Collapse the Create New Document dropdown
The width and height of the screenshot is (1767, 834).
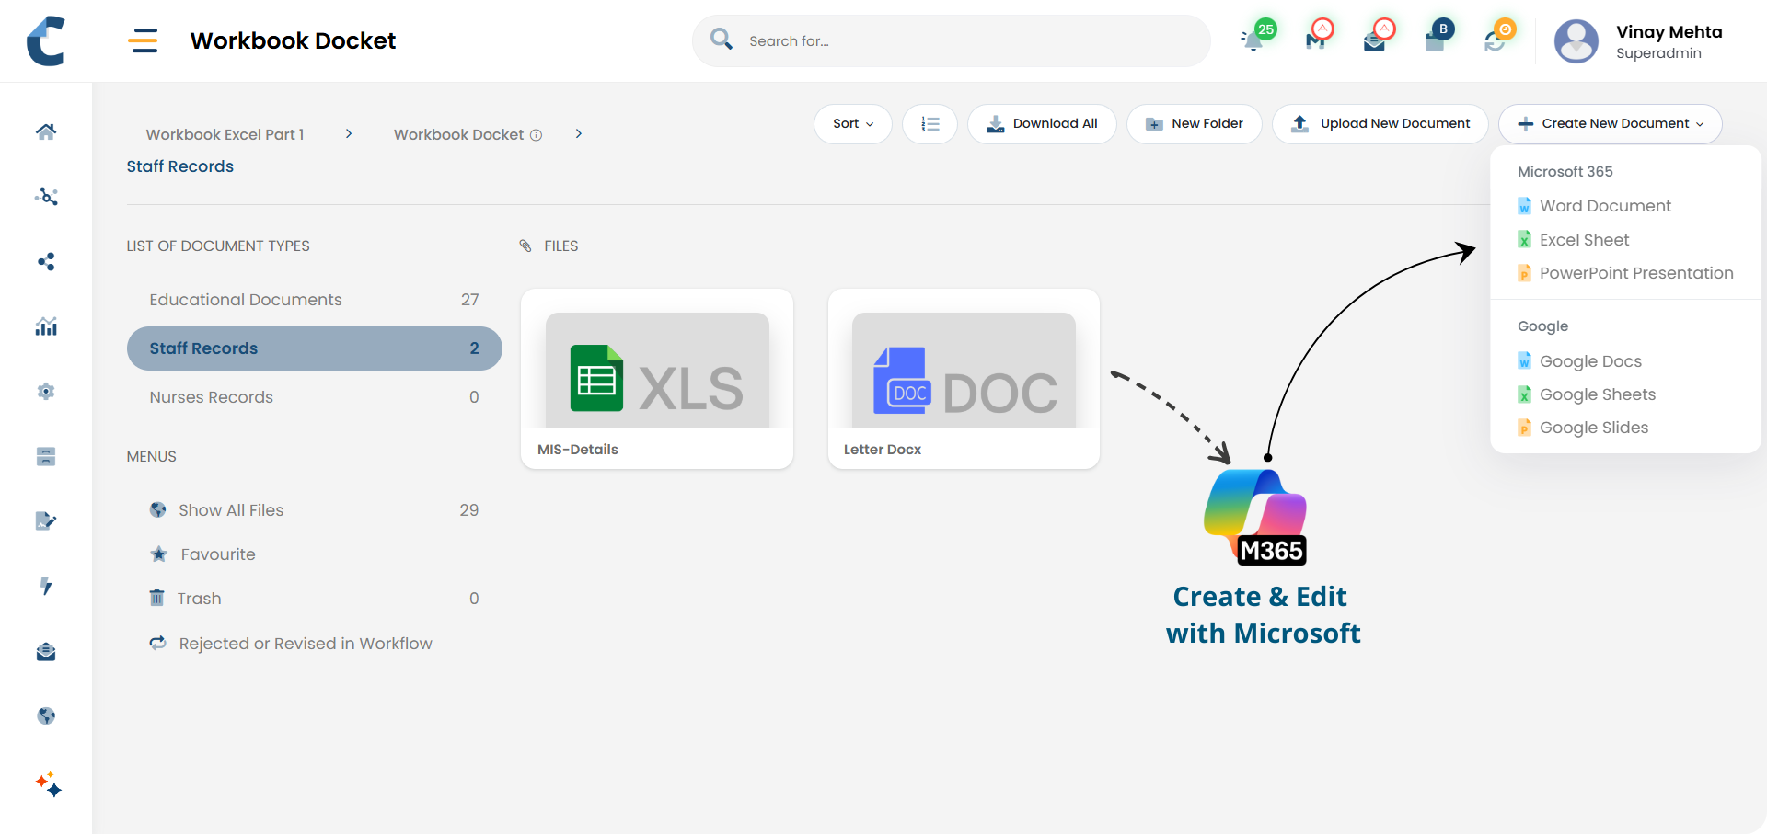(x=1610, y=124)
